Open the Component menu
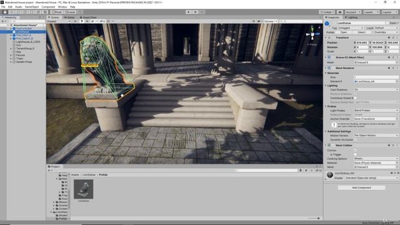 pyautogui.click(x=48, y=7)
